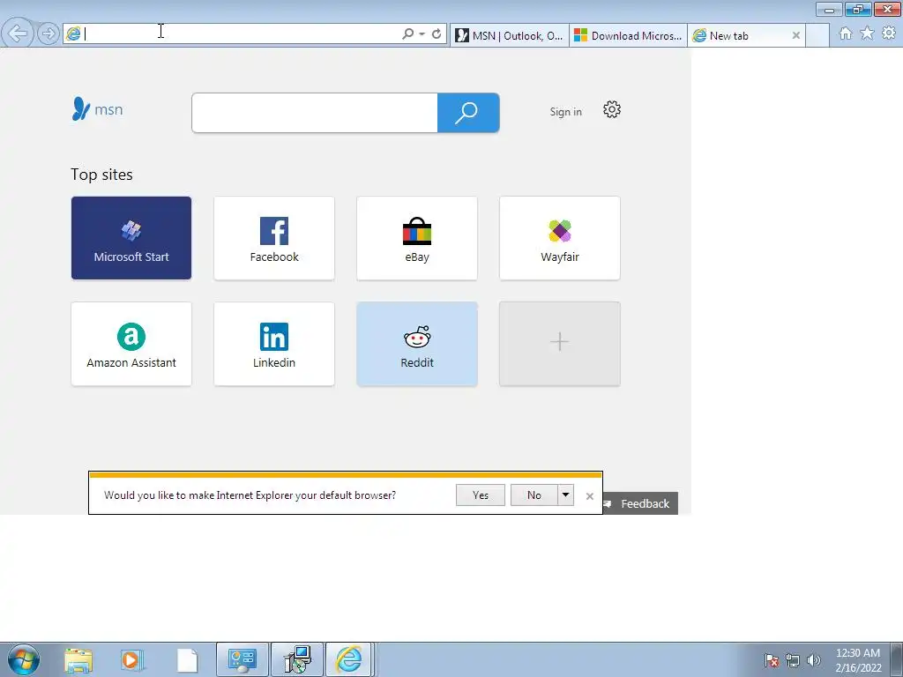
Task: Open the Control Panel taskbar icon
Action: click(x=243, y=659)
